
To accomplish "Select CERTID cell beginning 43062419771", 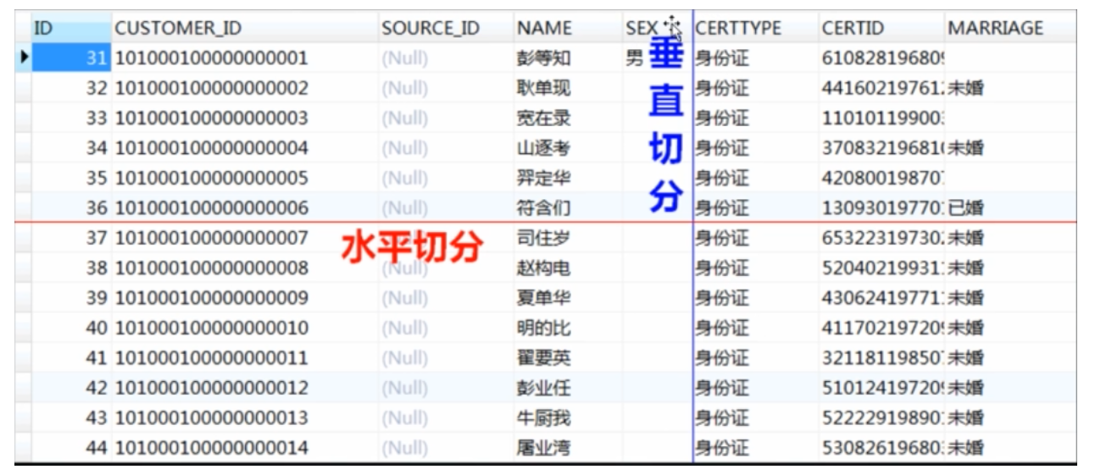I will click(881, 298).
